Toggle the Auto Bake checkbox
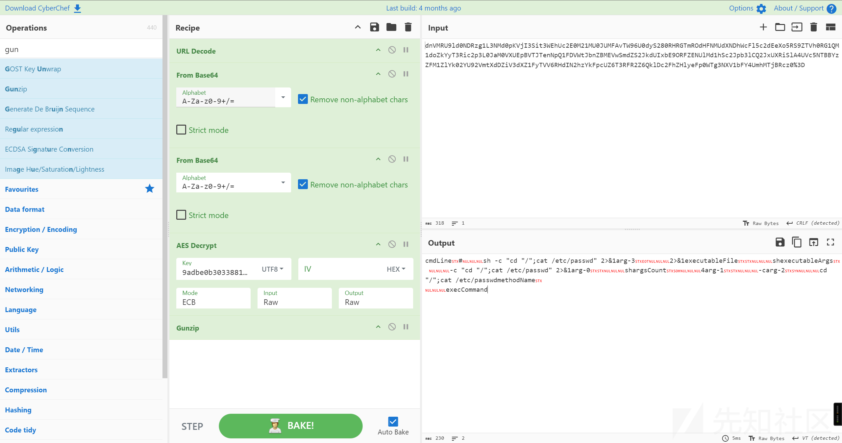Screen dimensions: 842x443 point(393,421)
